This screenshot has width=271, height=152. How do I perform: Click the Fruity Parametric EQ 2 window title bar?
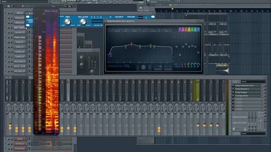154,21
